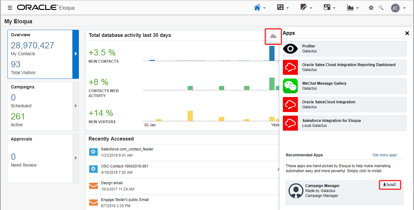Expand the Campaigns card arrow
Viewport: 414px width, 210px height.
pyautogui.click(x=75, y=106)
